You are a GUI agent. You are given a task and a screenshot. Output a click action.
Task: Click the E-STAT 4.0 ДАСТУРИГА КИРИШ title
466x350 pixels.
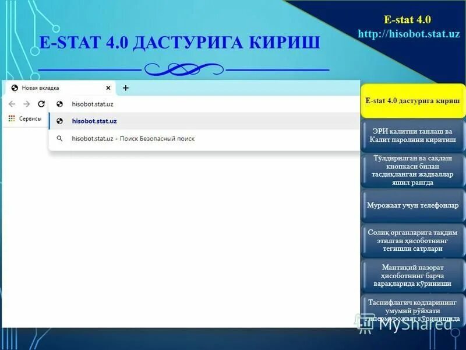tap(179, 42)
